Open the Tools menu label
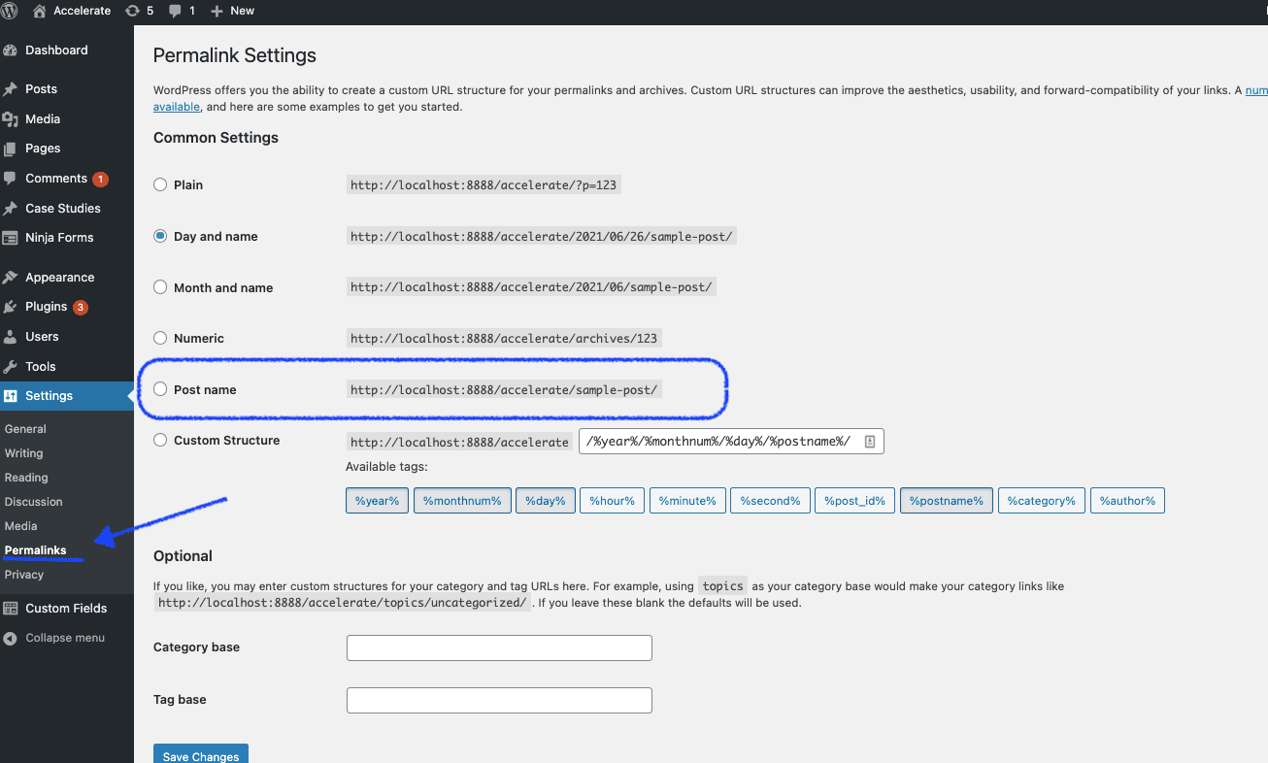 tap(41, 367)
